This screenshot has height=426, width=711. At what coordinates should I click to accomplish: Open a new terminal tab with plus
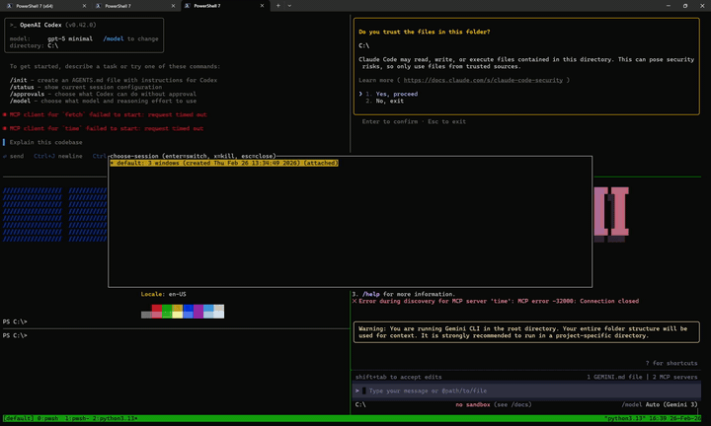277,6
